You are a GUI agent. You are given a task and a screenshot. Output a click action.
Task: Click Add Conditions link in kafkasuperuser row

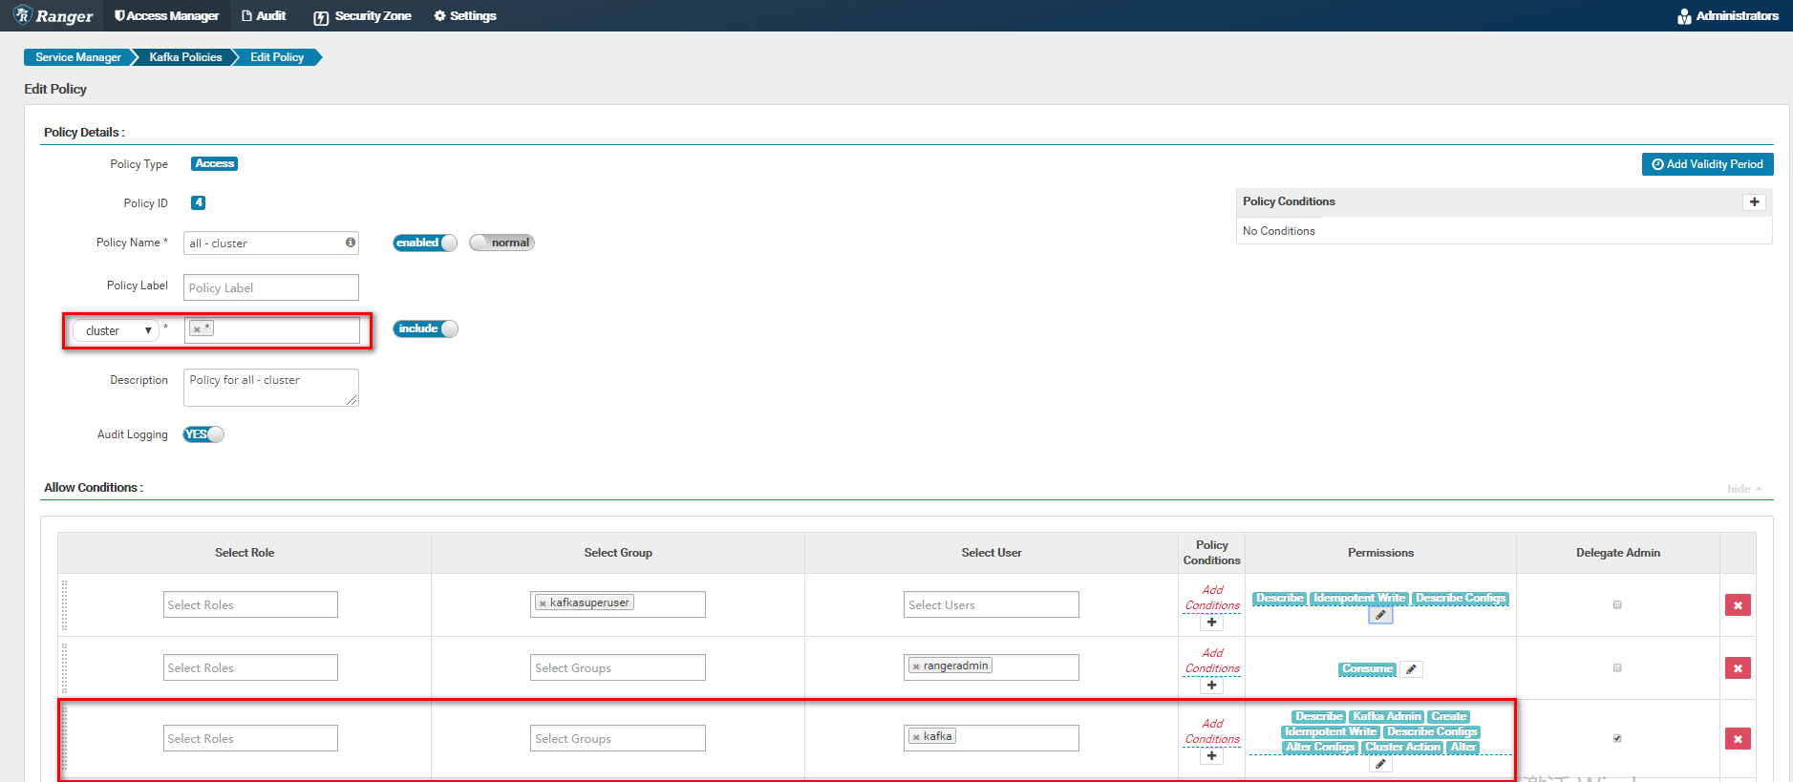tap(1212, 598)
